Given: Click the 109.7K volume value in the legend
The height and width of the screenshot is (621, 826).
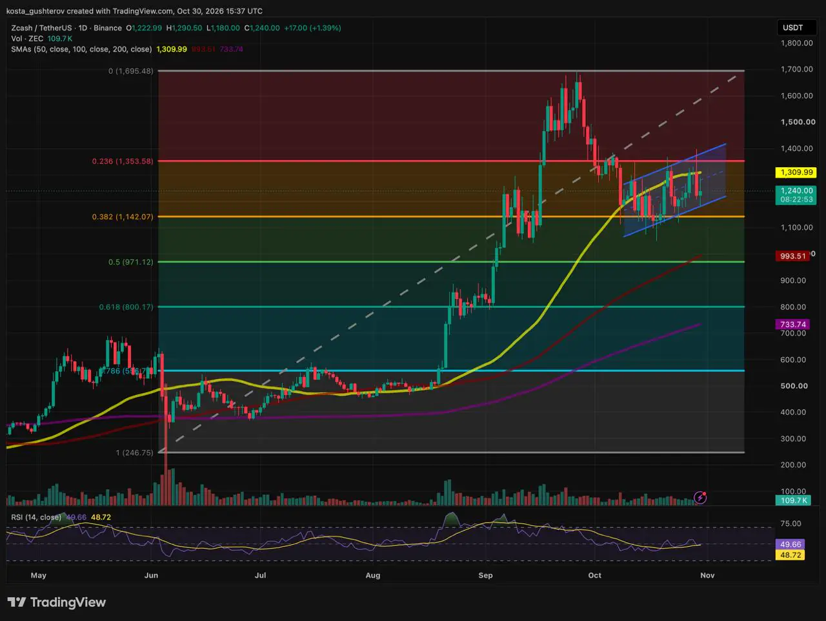Looking at the screenshot, I should (60, 39).
